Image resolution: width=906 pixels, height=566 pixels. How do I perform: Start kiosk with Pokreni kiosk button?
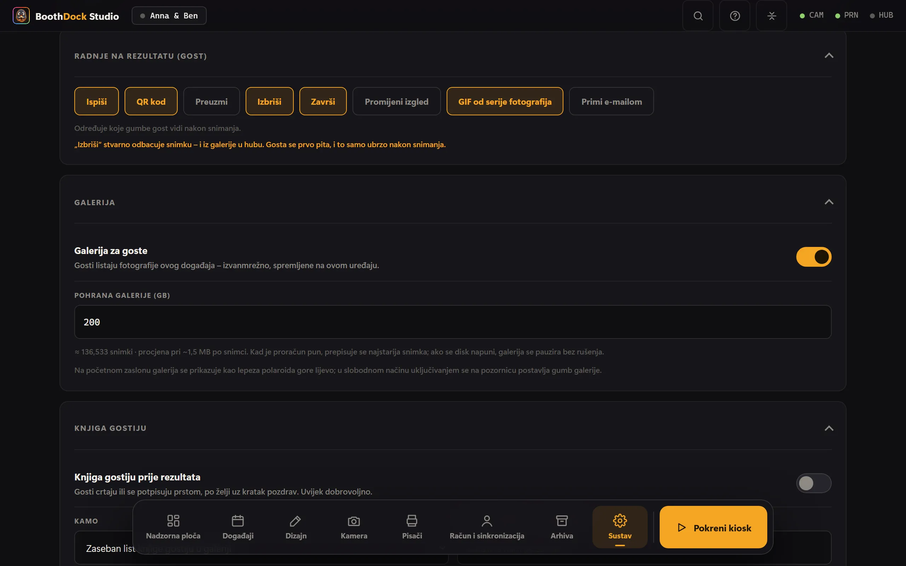point(713,527)
